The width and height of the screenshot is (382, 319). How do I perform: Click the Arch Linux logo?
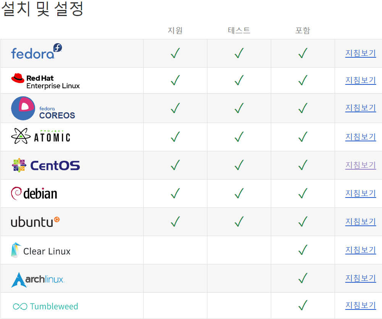(38, 280)
